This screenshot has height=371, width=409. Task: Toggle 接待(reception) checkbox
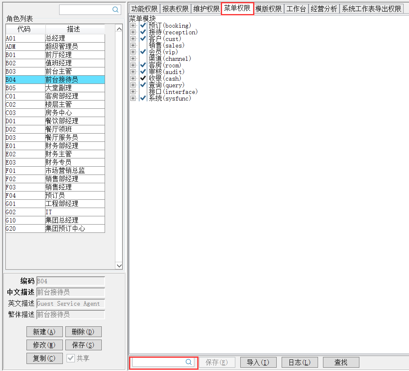[x=143, y=32]
